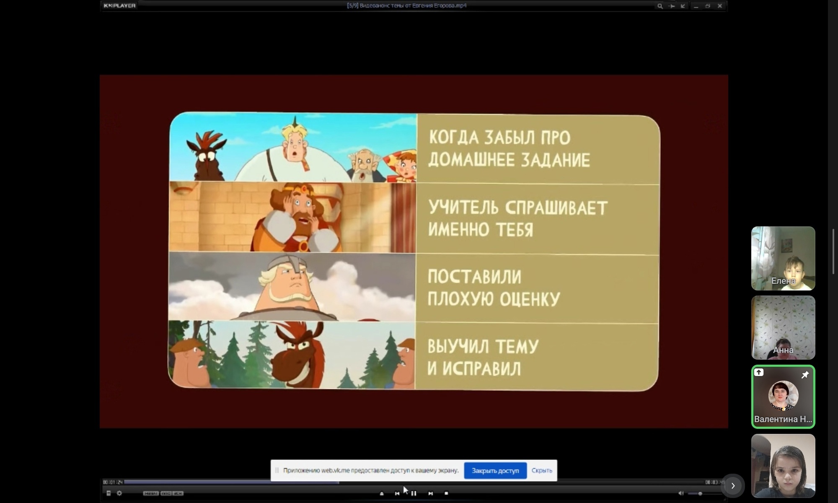Click the total duration time display

pos(715,482)
